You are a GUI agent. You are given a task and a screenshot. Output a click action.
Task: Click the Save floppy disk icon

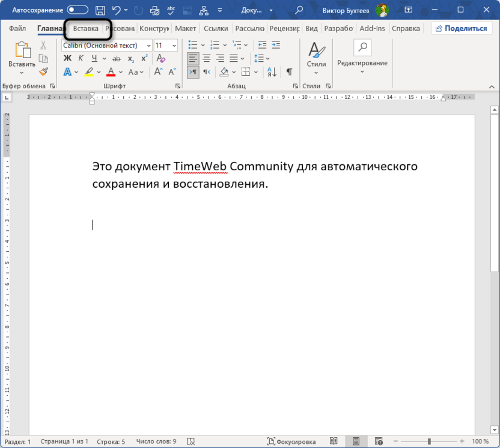[100, 10]
